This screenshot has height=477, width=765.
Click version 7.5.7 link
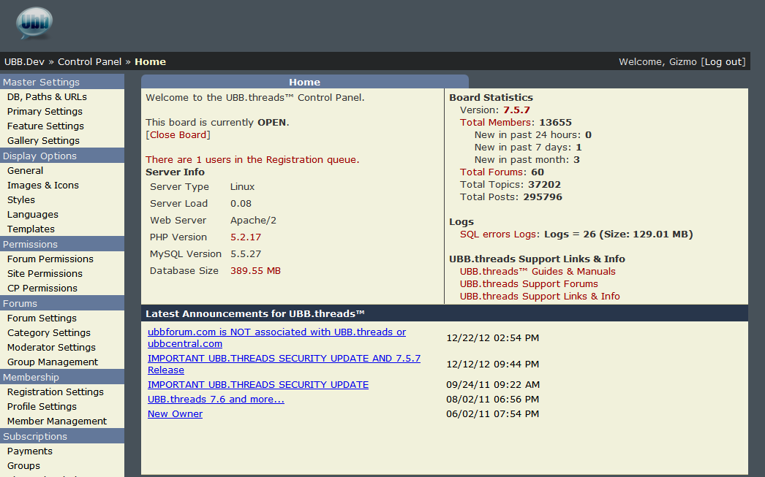(516, 110)
